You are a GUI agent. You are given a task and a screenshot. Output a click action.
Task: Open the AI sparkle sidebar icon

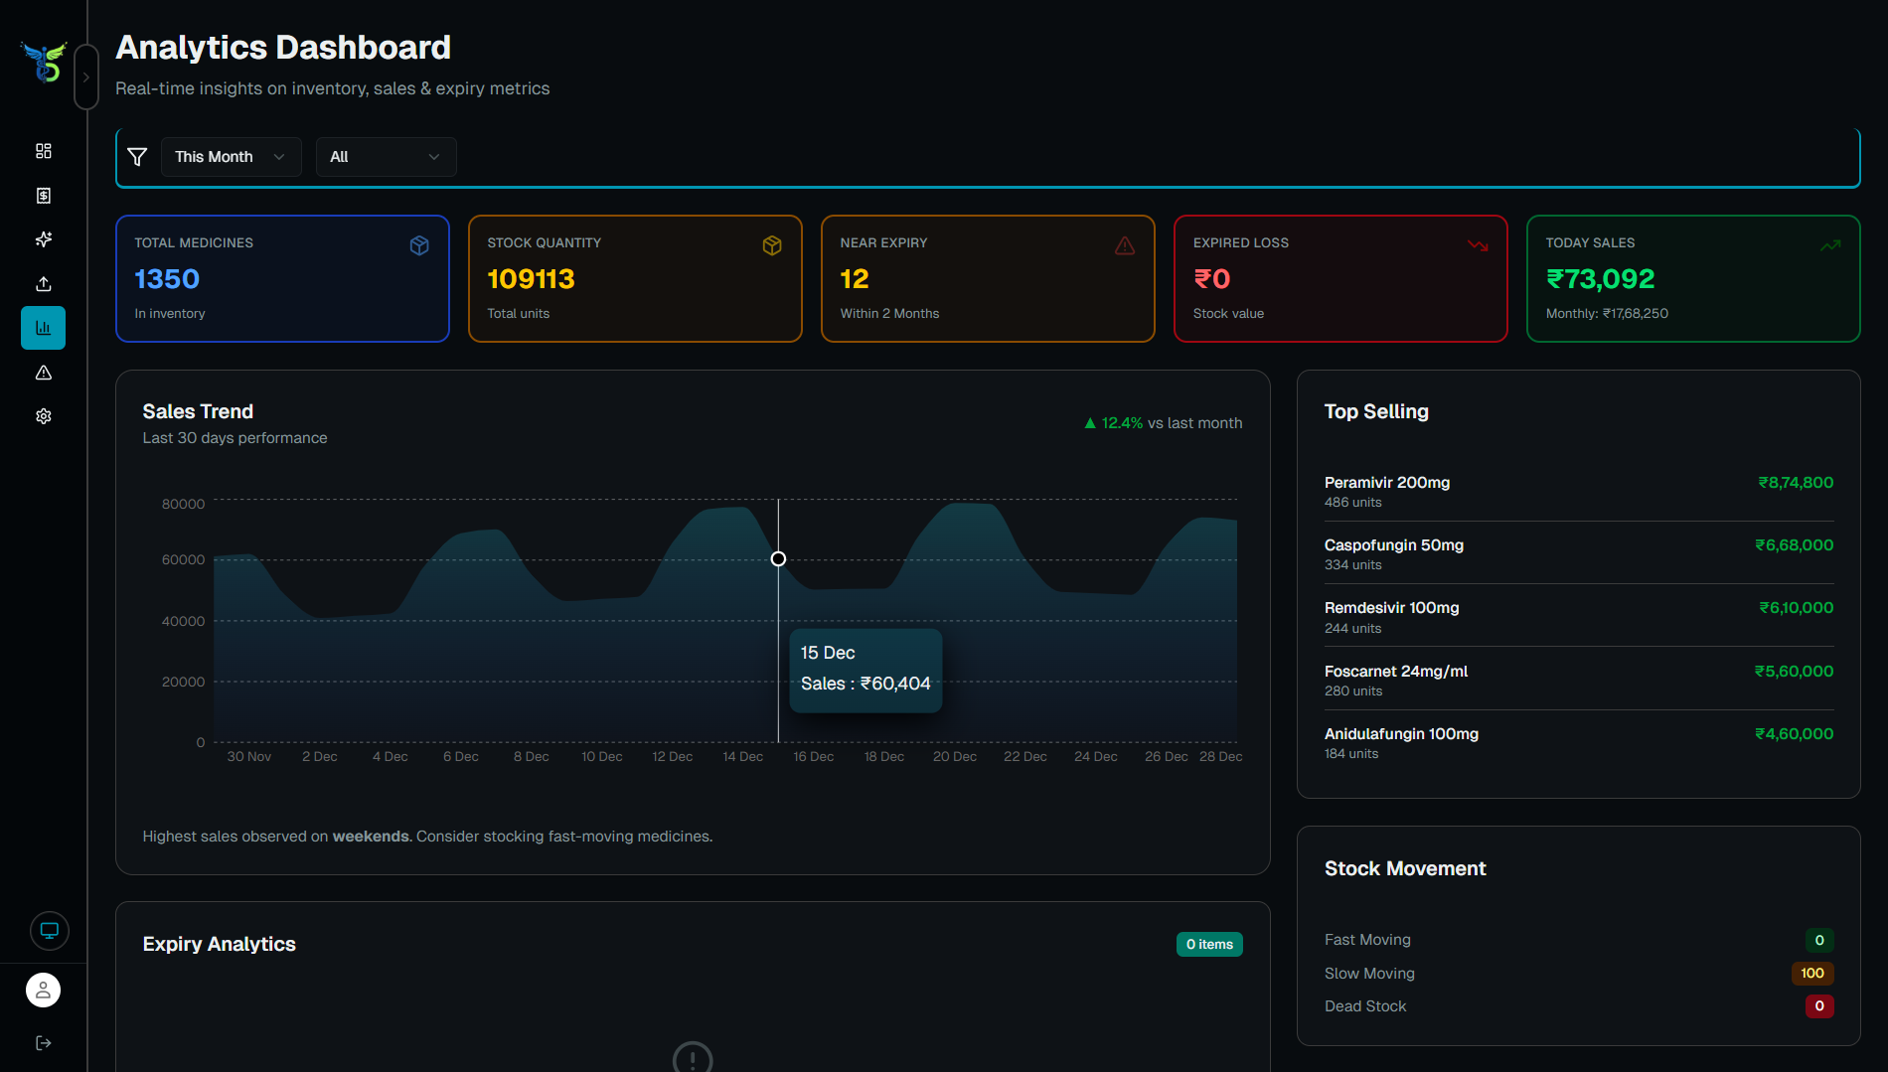pyautogui.click(x=44, y=239)
